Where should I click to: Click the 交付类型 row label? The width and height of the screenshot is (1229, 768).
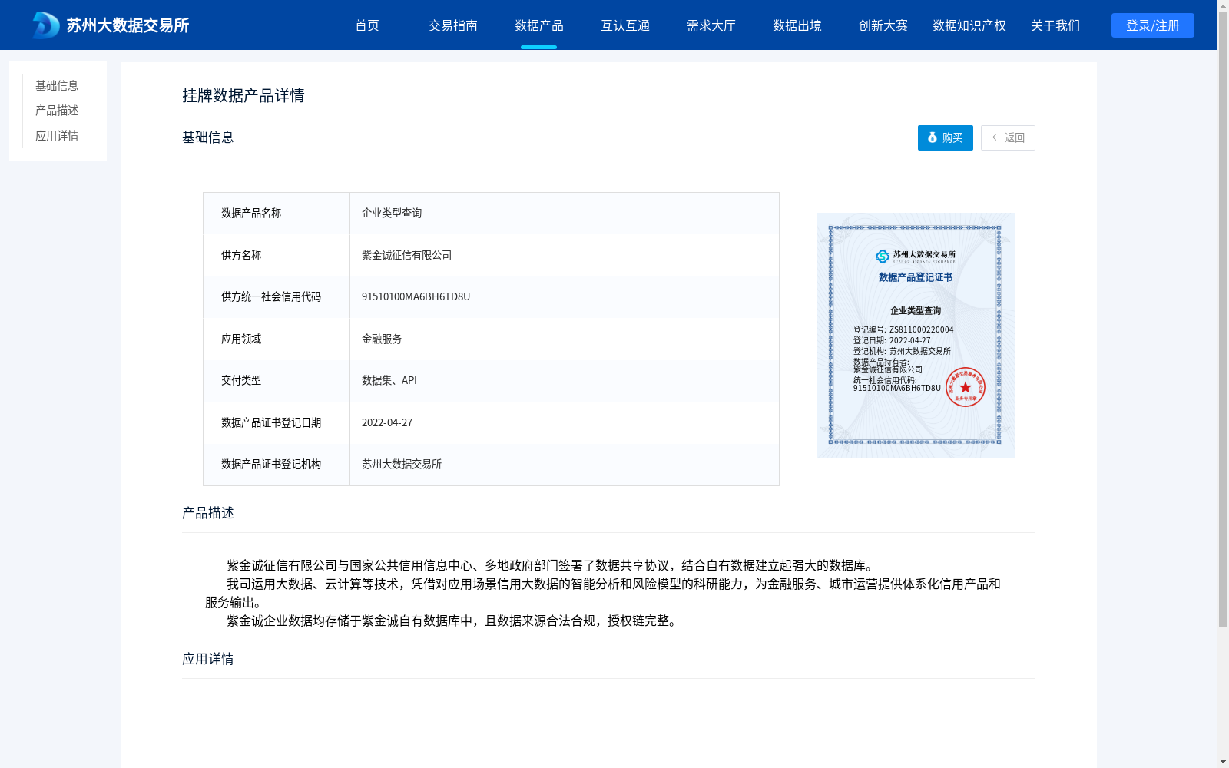[241, 380]
